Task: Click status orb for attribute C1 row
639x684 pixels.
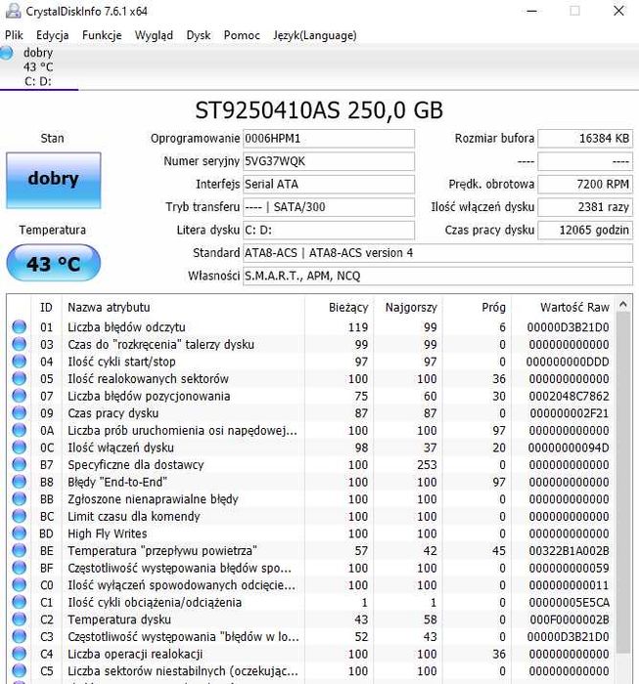Action: coord(19,602)
